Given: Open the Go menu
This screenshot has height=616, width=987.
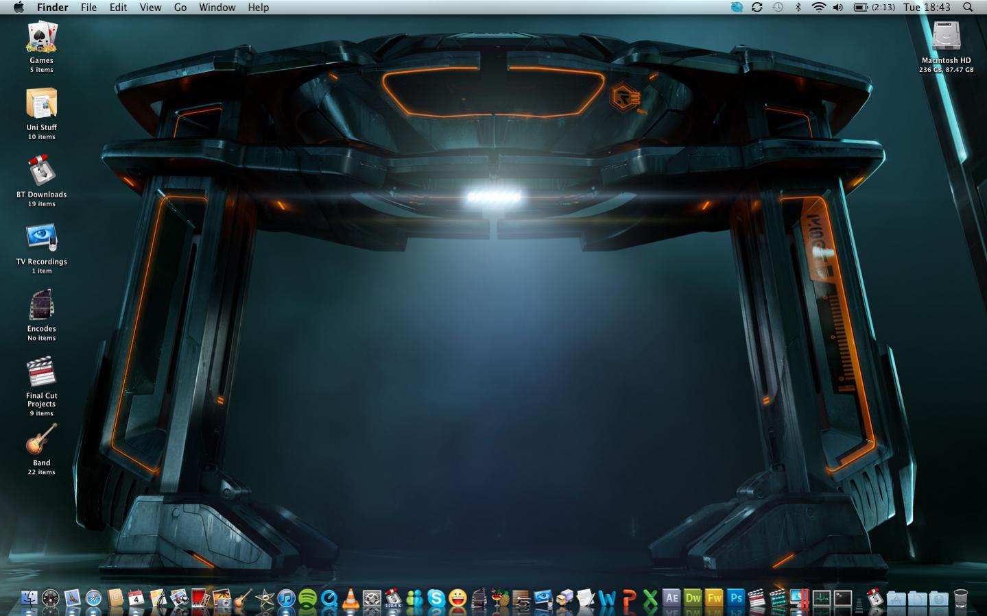Looking at the screenshot, I should (x=180, y=7).
